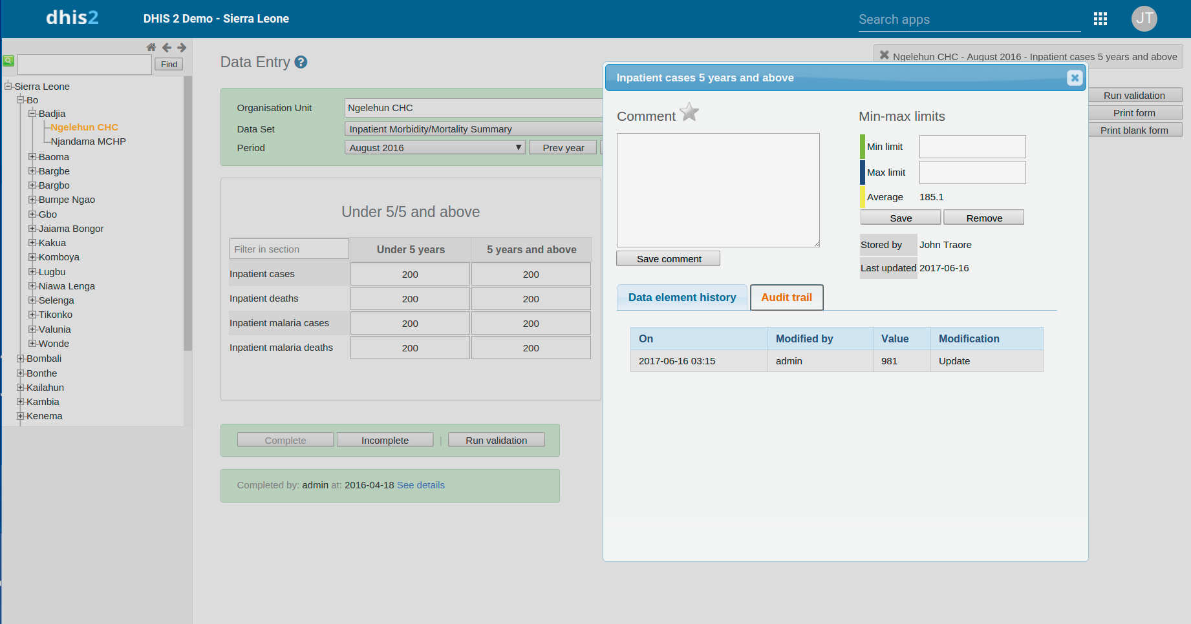Expand the Bombali district node
1191x624 pixels.
click(20, 359)
